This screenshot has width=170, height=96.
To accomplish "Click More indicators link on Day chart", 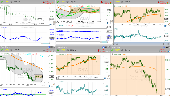I will tap(93, 6).
